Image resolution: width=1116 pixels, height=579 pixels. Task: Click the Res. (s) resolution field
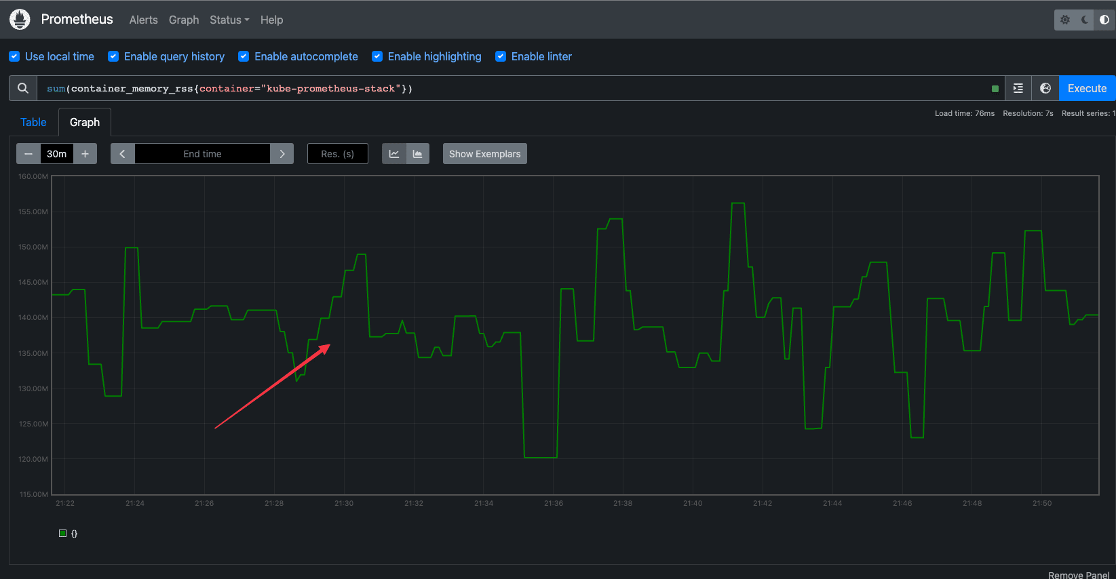click(x=338, y=154)
